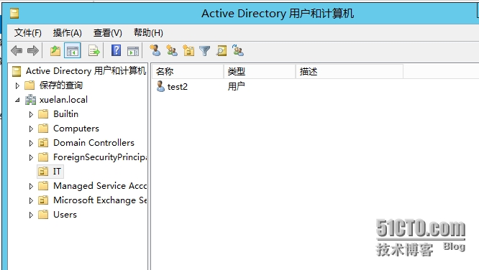Sort by the 类型 column header

[x=260, y=71]
